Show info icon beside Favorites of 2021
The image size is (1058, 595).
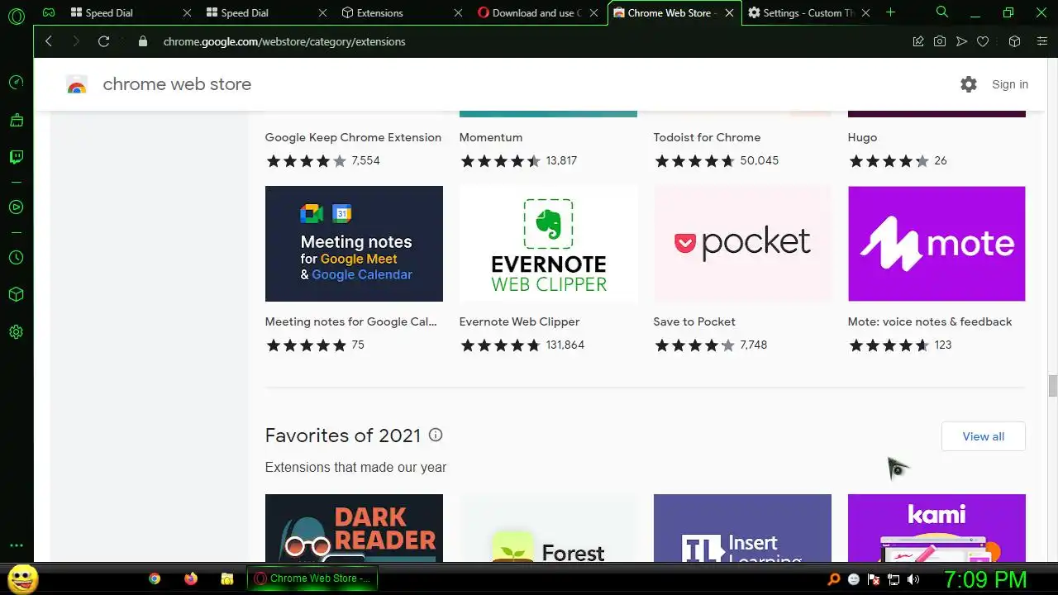coord(436,435)
